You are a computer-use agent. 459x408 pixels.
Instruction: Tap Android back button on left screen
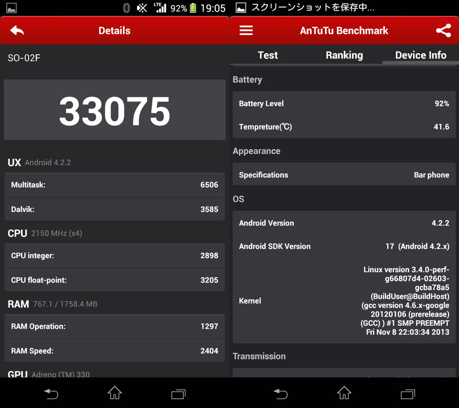click(51, 394)
